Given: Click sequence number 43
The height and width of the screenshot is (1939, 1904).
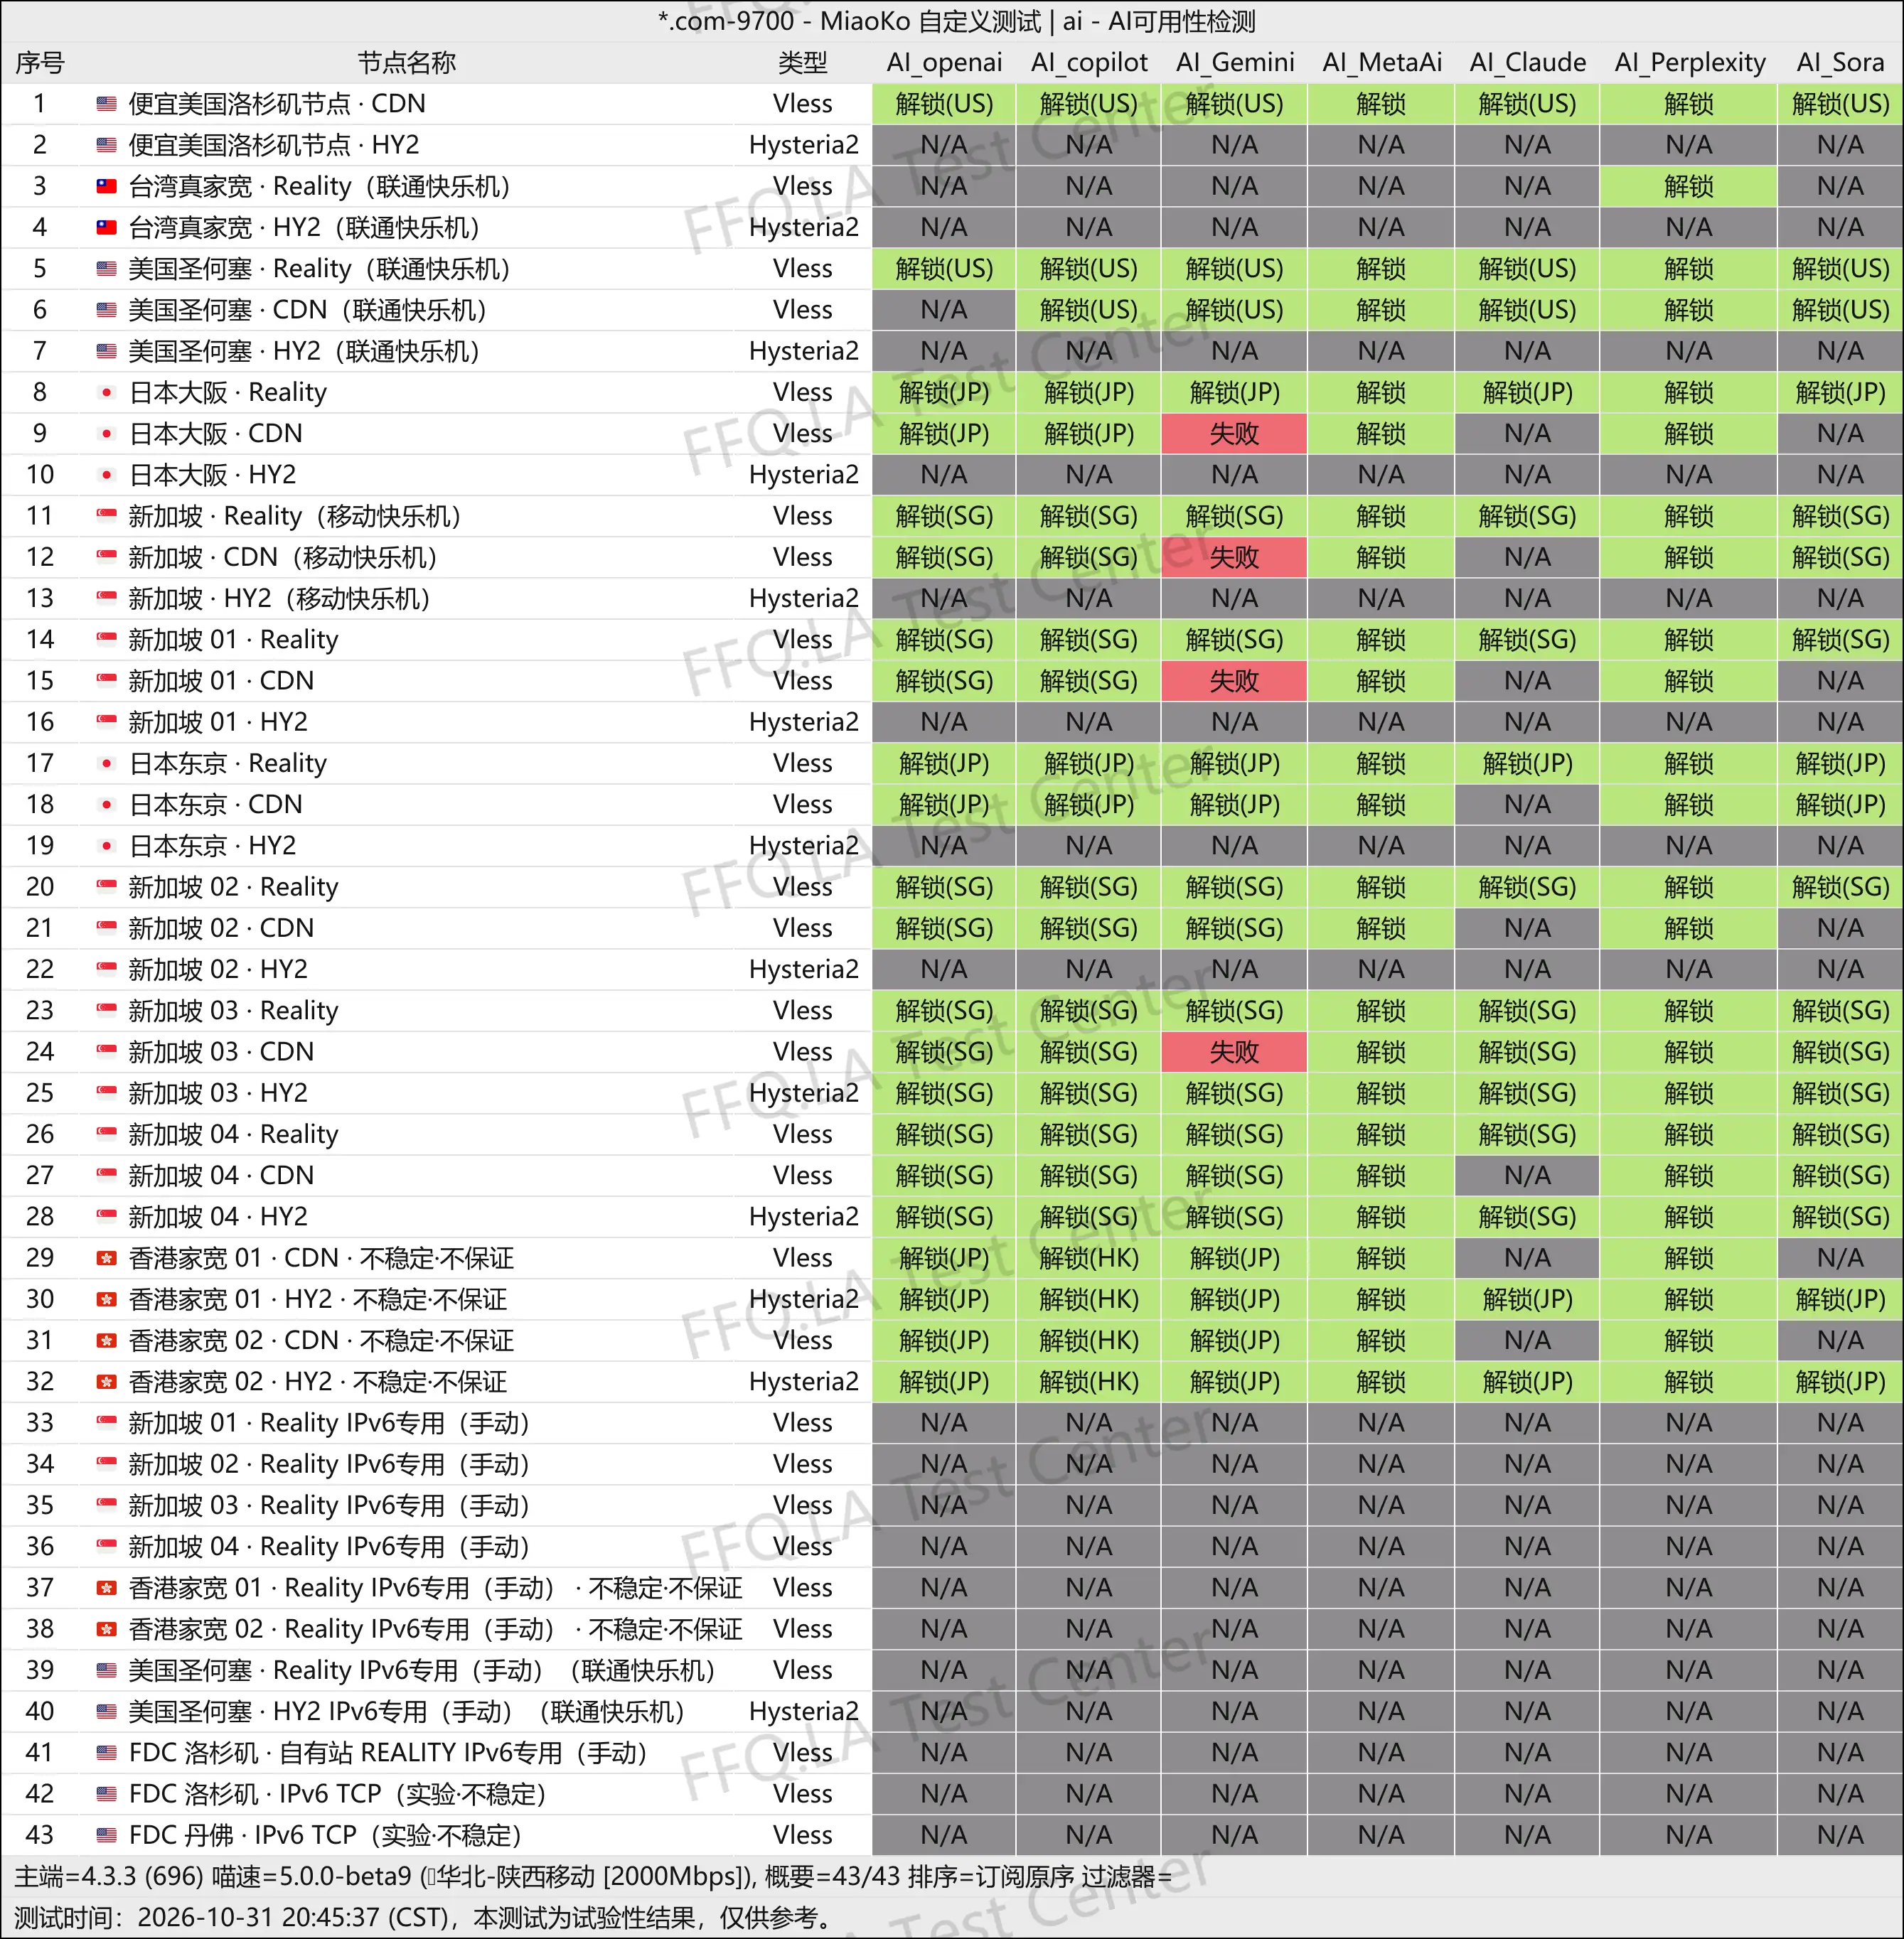Looking at the screenshot, I should (40, 1835).
